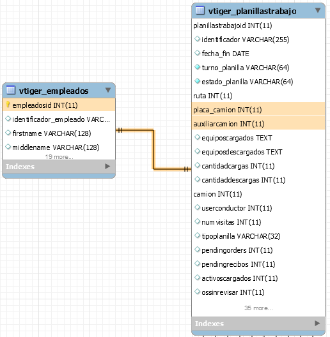The height and width of the screenshot is (337, 330).
Task: Show the 19 more columns in empleados
Action: pyautogui.click(x=59, y=157)
